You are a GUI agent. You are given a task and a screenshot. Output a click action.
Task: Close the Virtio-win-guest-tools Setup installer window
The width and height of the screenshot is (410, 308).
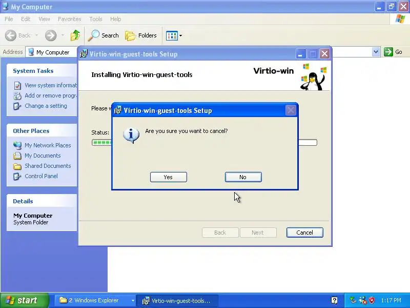(x=324, y=54)
